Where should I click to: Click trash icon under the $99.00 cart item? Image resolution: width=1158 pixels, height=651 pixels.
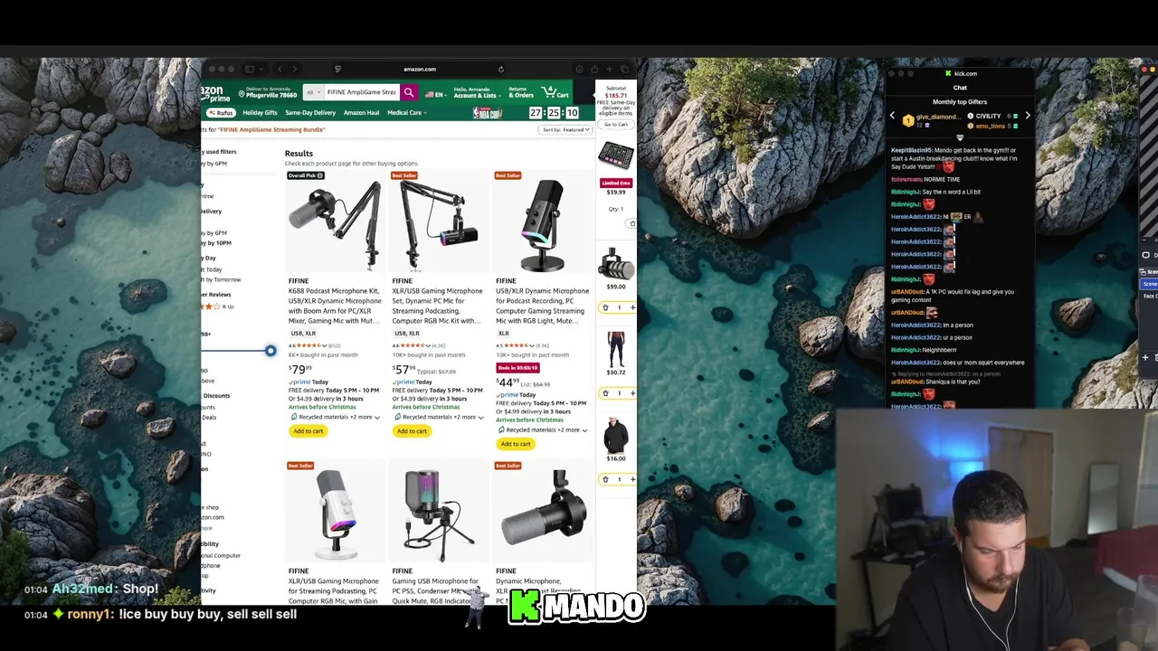[605, 307]
